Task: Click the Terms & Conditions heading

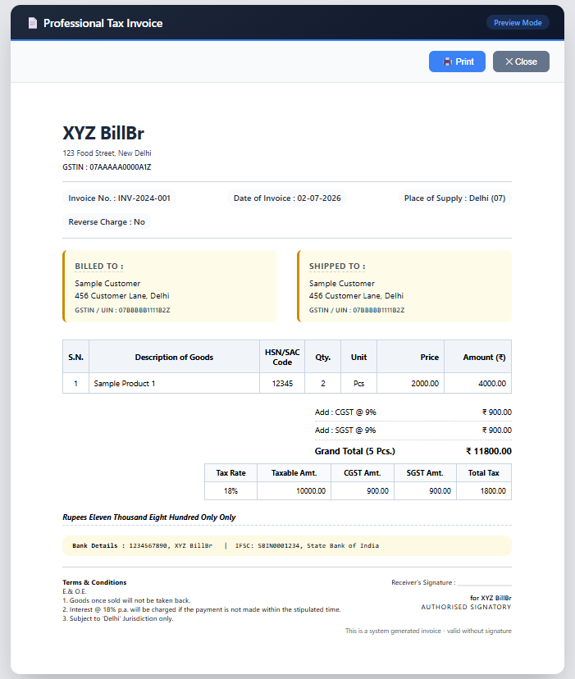Action: coord(94,582)
